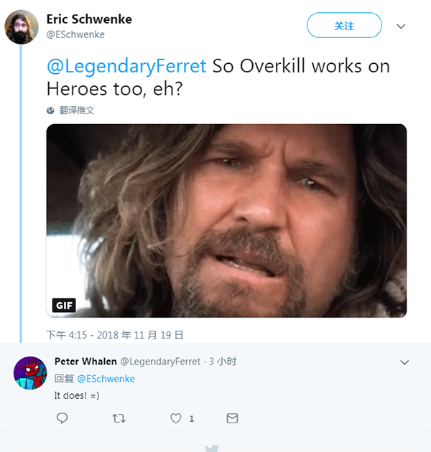Click the reply speech bubble icon
Image resolution: width=431 pixels, height=452 pixels.
click(x=62, y=418)
